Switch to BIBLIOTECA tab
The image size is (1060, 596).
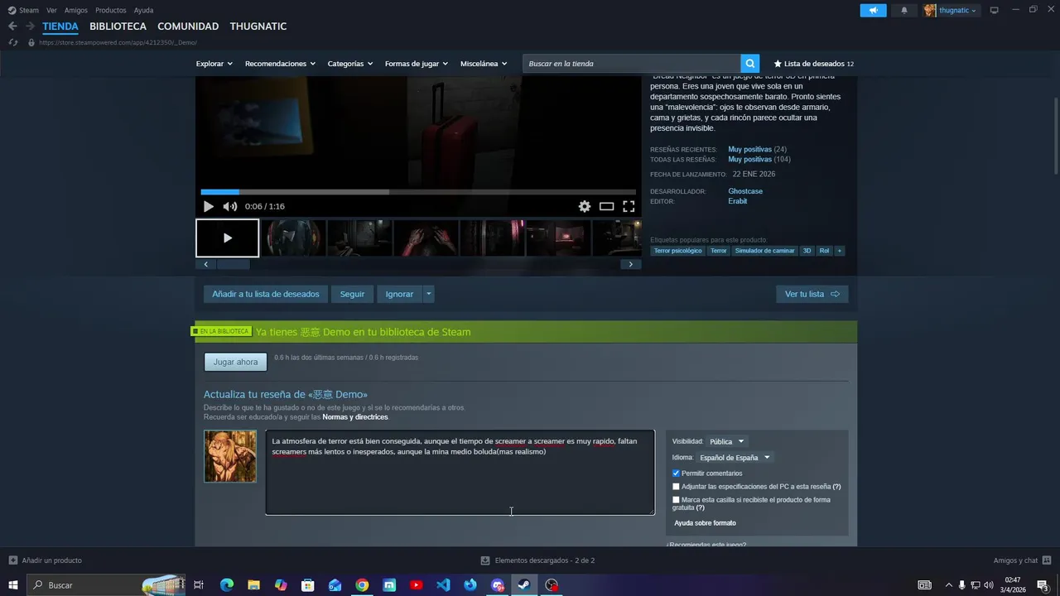pyautogui.click(x=118, y=26)
